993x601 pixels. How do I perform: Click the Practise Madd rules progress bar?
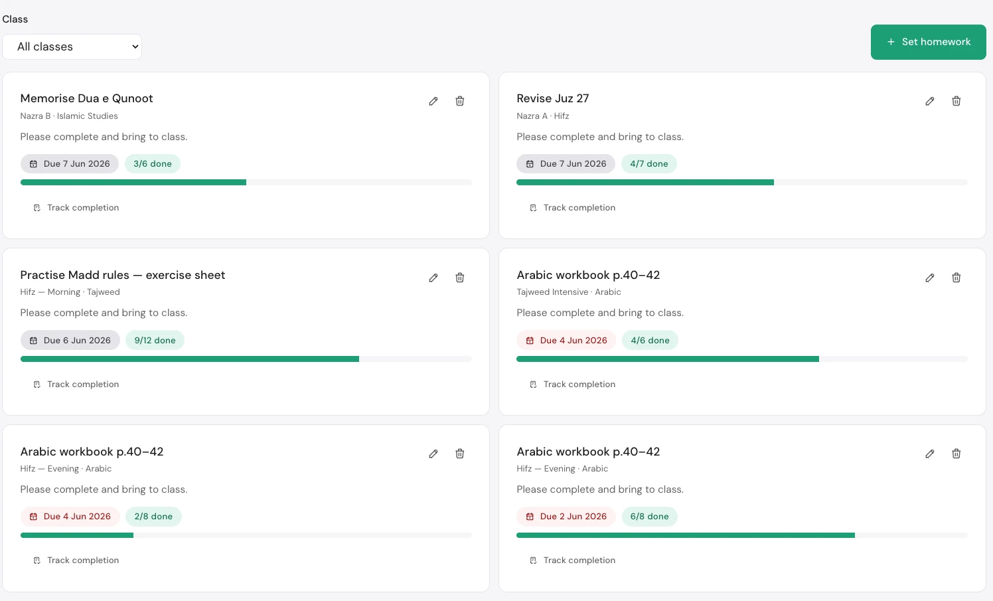[246, 359]
